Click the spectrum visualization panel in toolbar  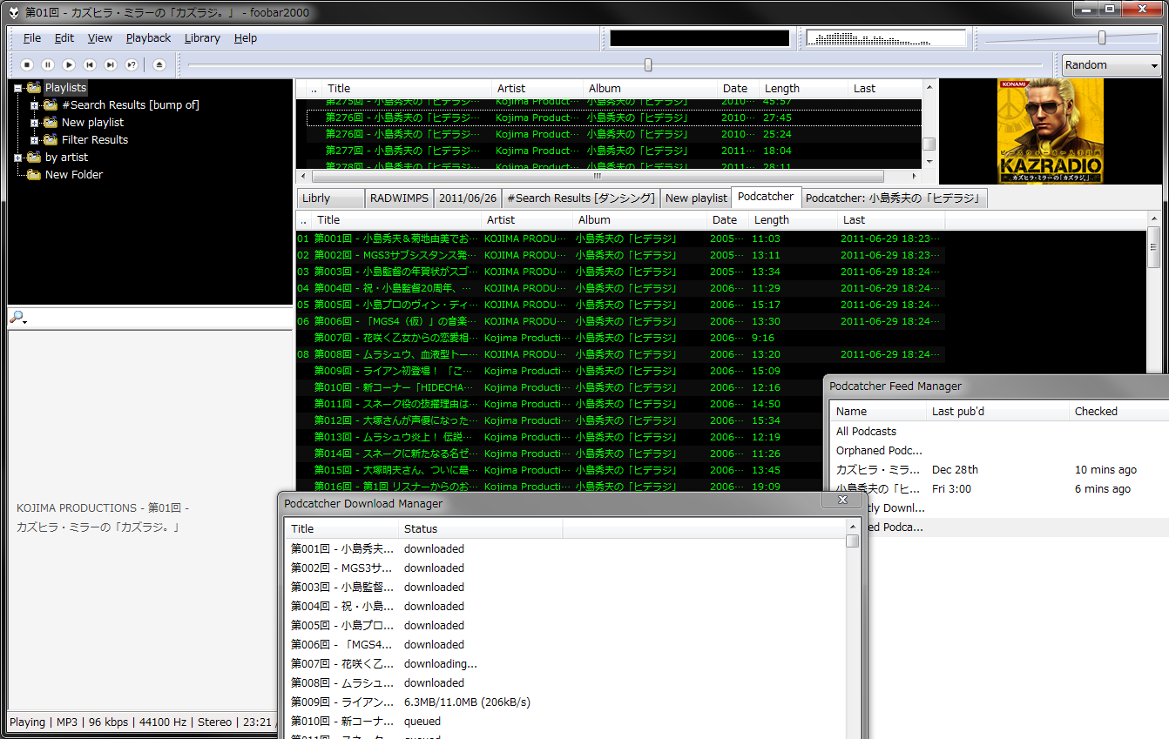point(886,38)
